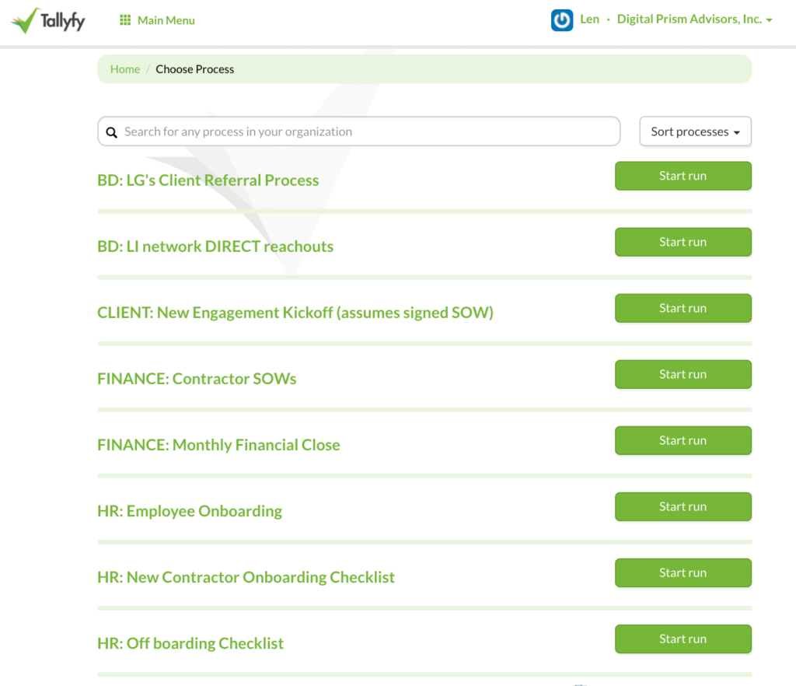Open Digital Prism Advisors account dropdown
Image resolution: width=796 pixels, height=686 pixels.
click(694, 19)
